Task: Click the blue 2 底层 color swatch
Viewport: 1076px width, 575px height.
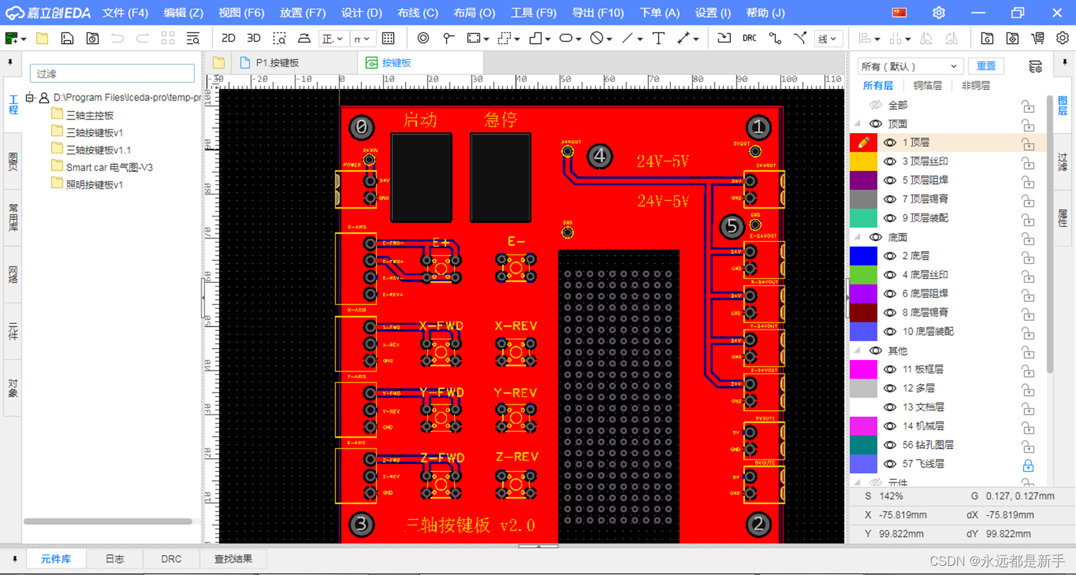Action: 863,255
